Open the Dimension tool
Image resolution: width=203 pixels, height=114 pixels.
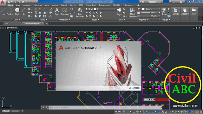[65, 11]
